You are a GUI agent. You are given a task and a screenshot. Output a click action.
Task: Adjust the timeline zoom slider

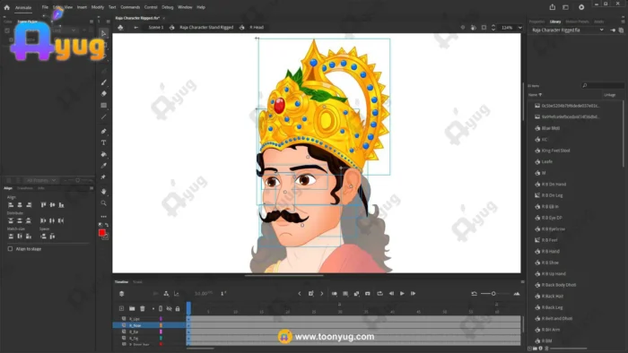coord(493,294)
